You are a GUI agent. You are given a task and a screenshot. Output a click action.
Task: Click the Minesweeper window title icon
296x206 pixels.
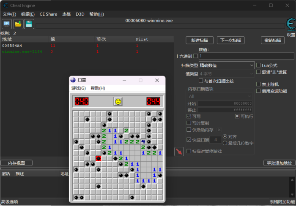pyautogui.click(x=73, y=80)
